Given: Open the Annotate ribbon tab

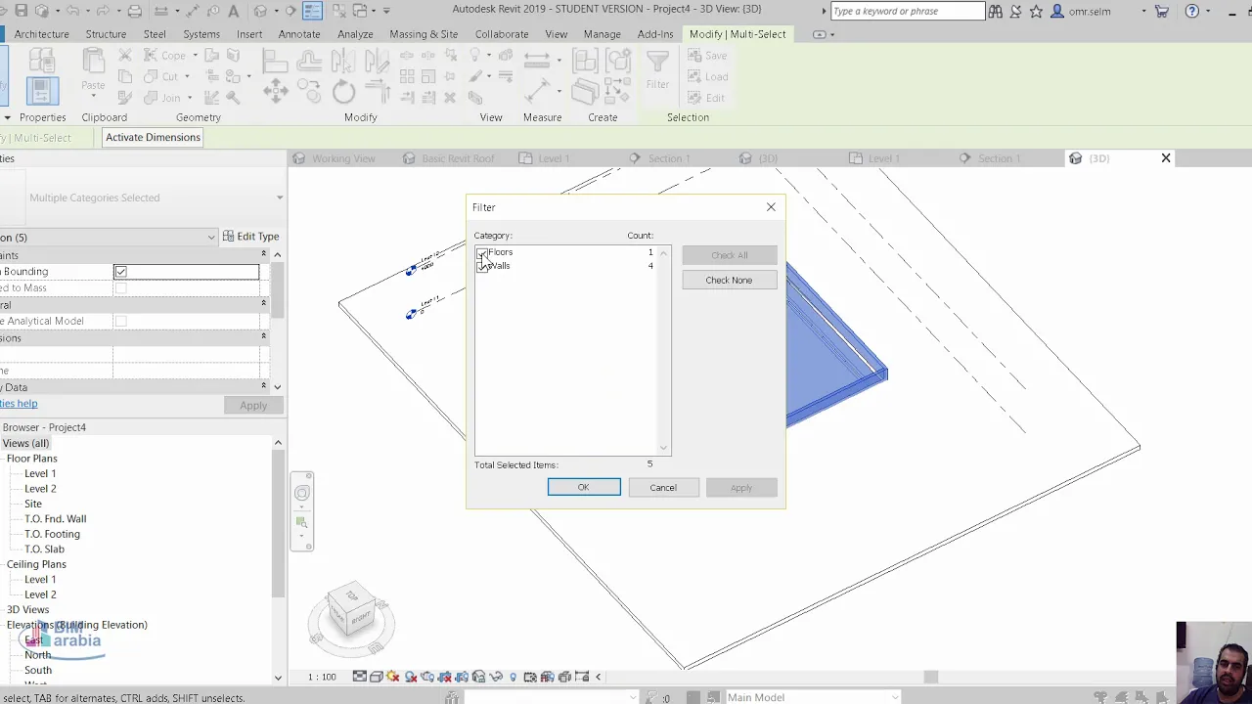Looking at the screenshot, I should click(299, 34).
